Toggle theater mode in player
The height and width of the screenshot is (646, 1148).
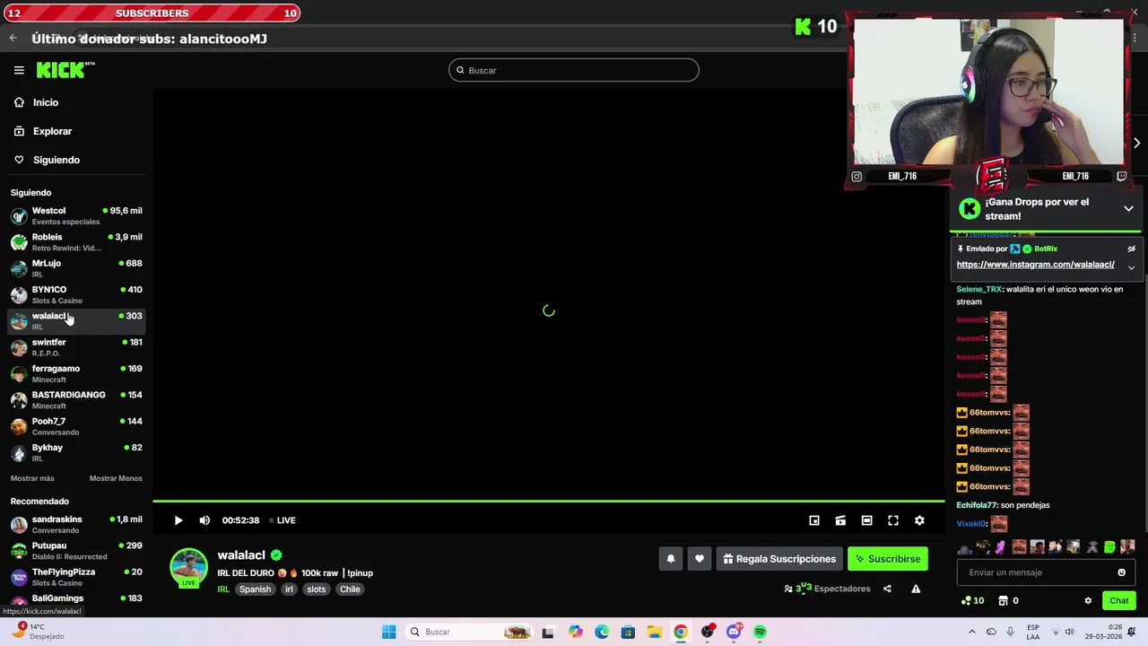[866, 520]
